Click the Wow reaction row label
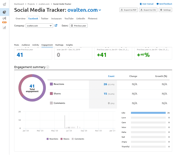Screen dimensions: 177x155 124,127
